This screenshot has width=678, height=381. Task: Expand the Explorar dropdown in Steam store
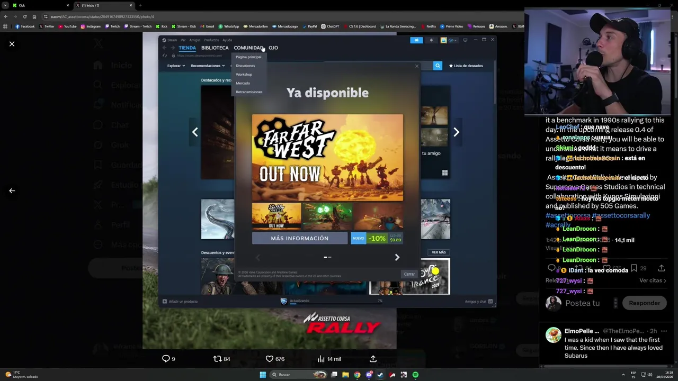(x=176, y=66)
